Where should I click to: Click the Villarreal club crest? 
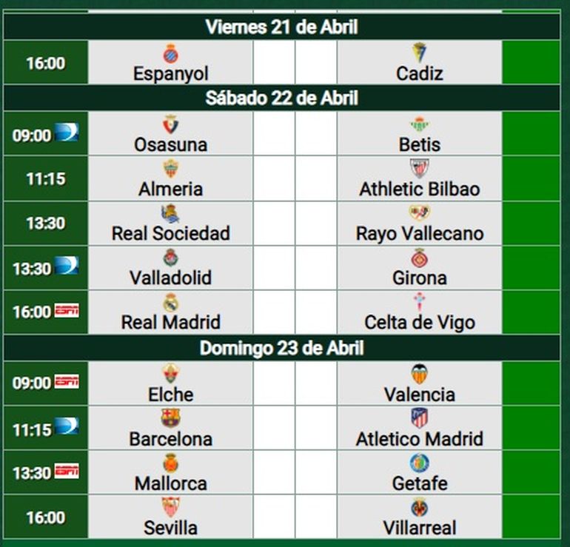coord(420,508)
